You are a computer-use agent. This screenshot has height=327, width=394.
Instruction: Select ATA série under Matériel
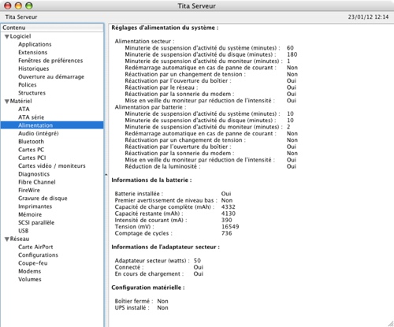31,117
